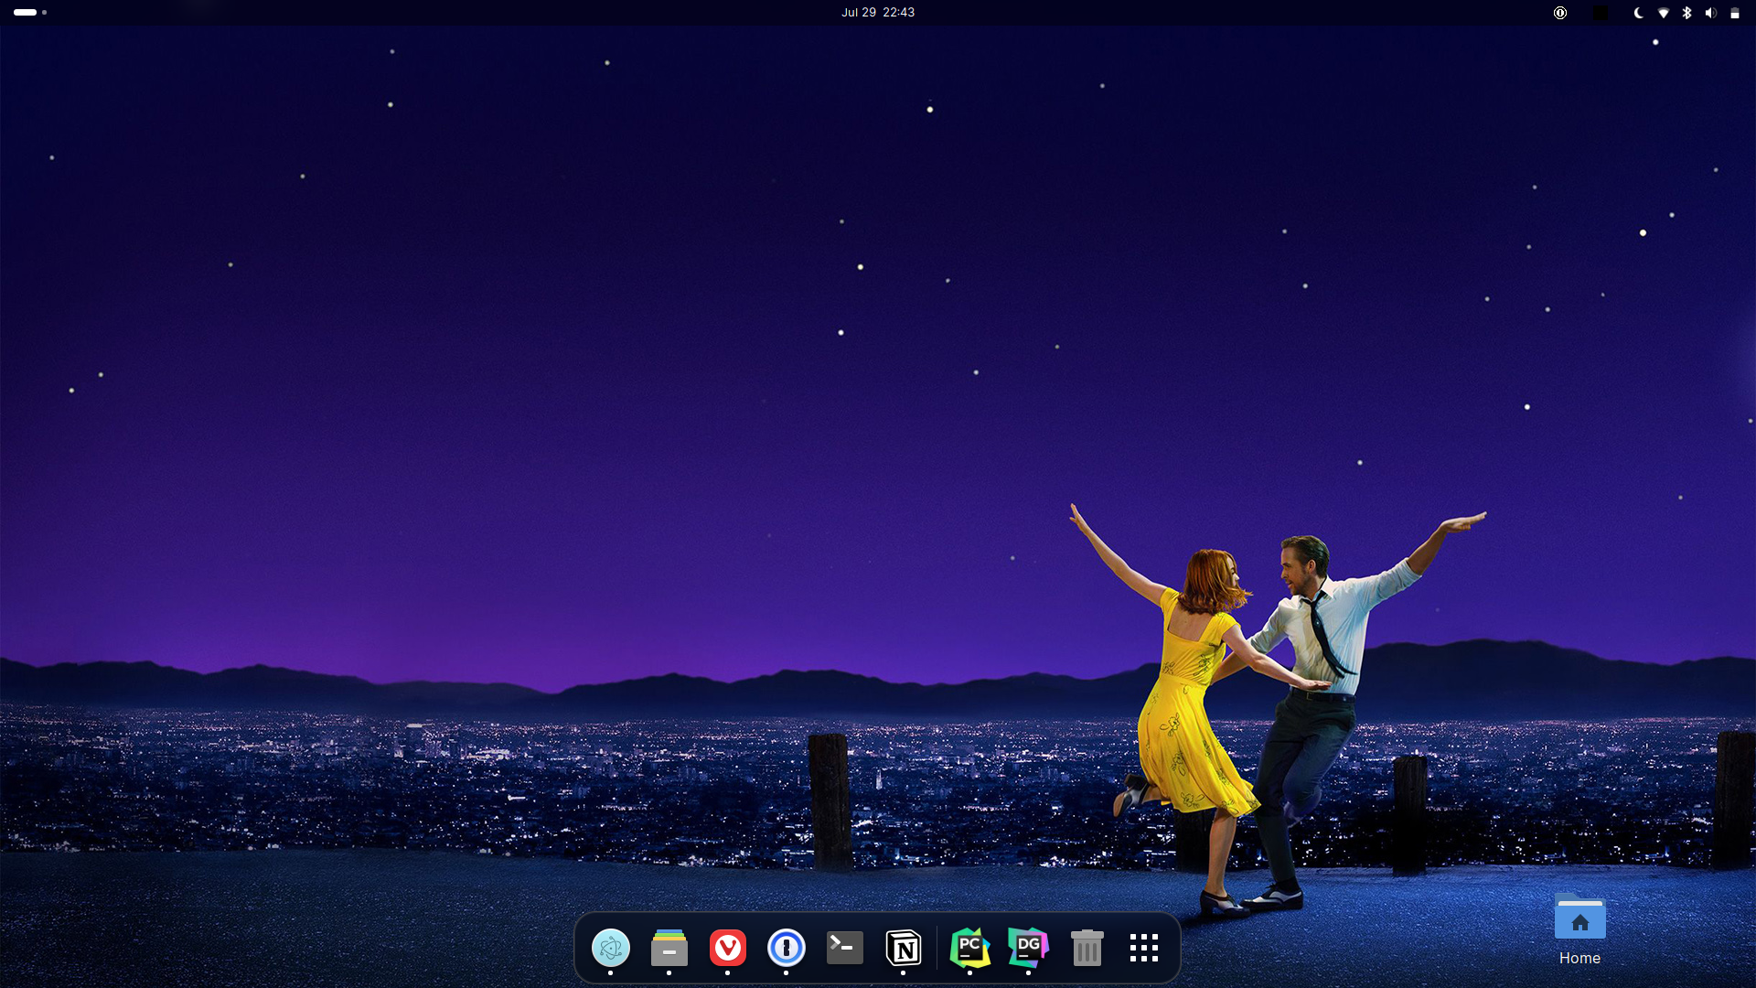Image resolution: width=1756 pixels, height=988 pixels.
Task: Click the Bluetooth indicator in top bar
Action: coord(1686,13)
